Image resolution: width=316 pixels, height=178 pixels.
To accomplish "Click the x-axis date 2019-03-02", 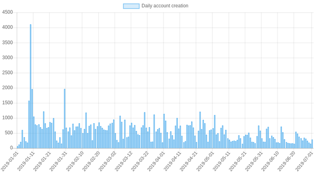I will [x=108, y=161].
